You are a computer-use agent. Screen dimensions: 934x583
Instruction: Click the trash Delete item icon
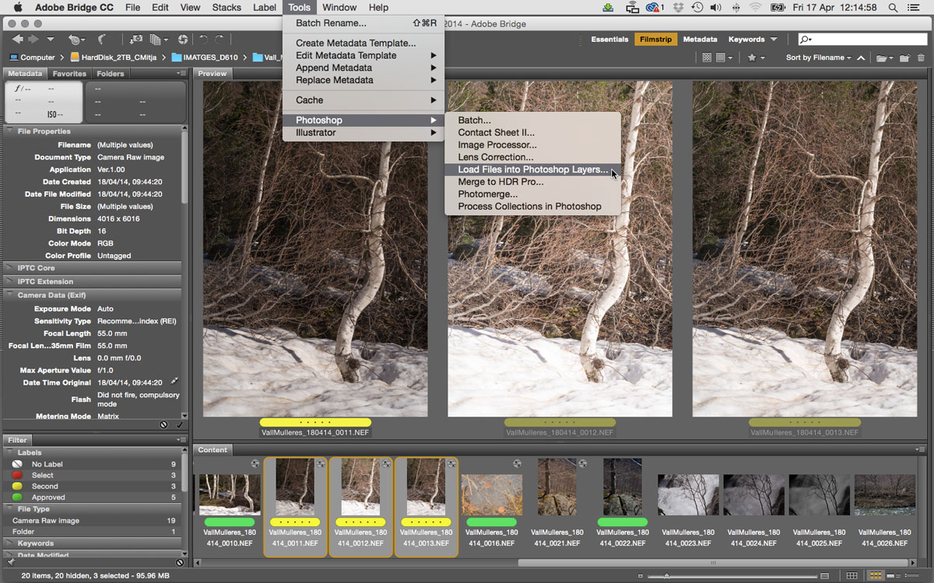pos(922,58)
